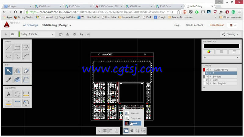Toggle visibility of Text English layer
244x137 pixels.
[207, 83]
